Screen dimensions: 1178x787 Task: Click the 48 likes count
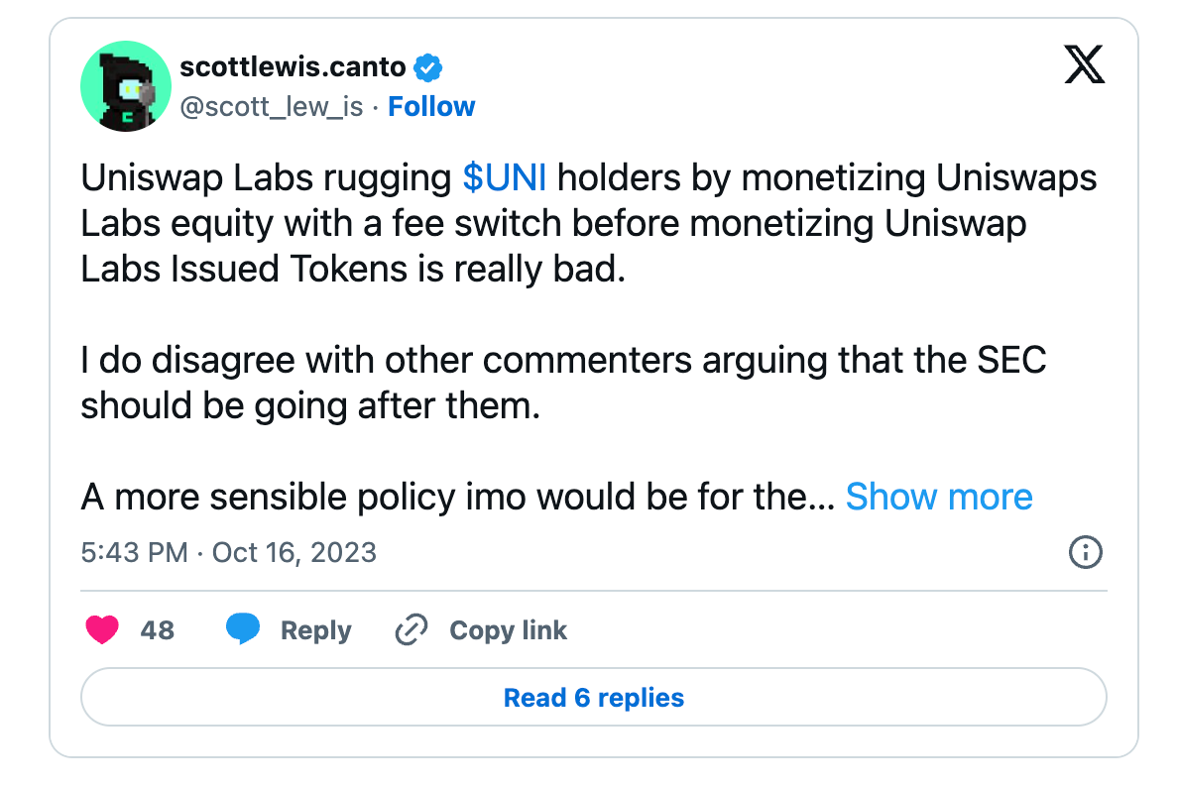coord(157,630)
